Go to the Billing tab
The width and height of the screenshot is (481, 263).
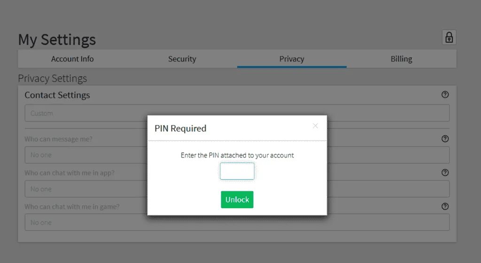click(x=401, y=59)
